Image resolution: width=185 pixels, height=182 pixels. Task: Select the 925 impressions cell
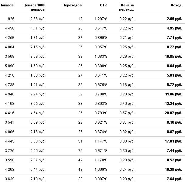pyautogui.click(x=11, y=19)
